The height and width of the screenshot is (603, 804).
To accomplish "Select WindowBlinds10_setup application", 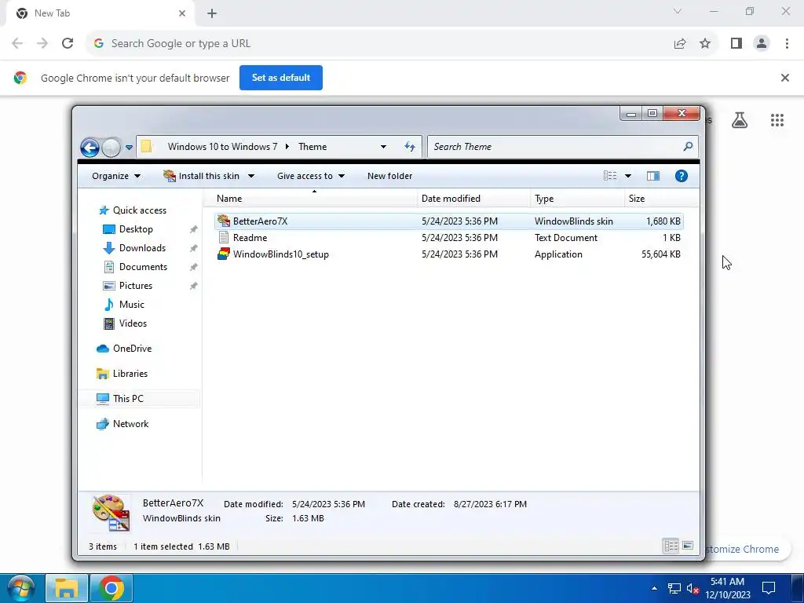I will (x=448, y=254).
